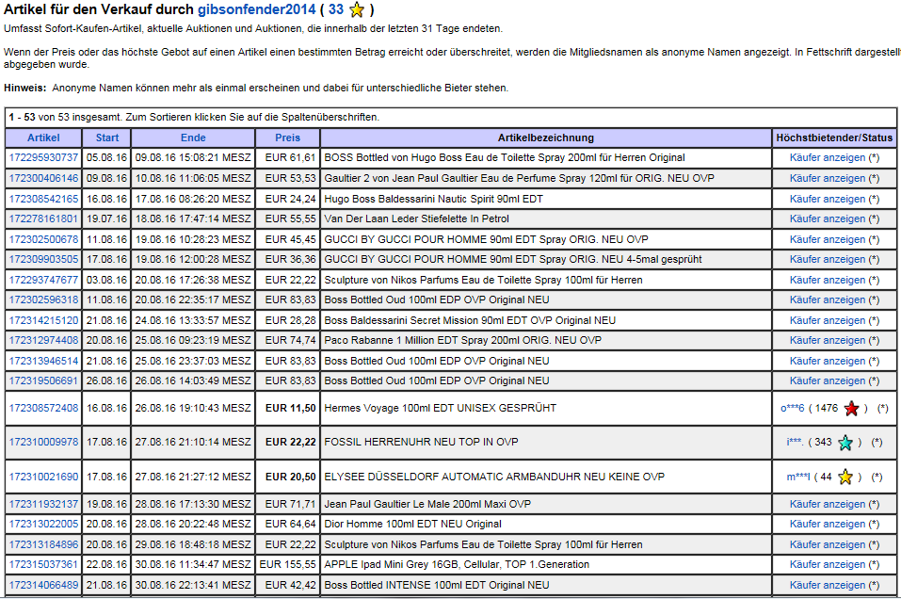Click the bold price EUR 20,50
The height and width of the screenshot is (599, 901).
pyautogui.click(x=290, y=477)
